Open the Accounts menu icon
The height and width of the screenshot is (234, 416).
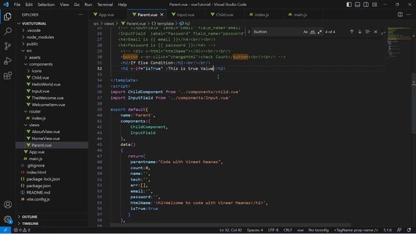(7, 205)
